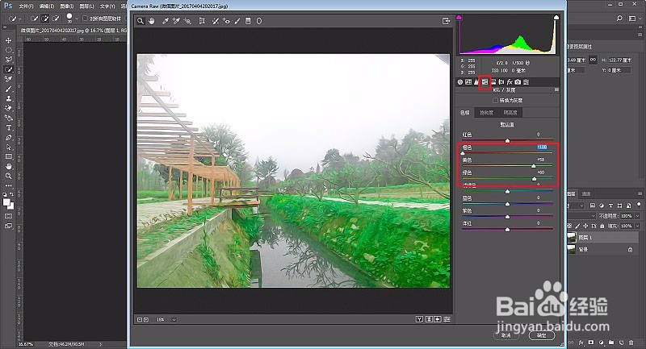This screenshot has width=646, height=349.
Task: Open the Basic panel tab icon
Action: (x=460, y=82)
